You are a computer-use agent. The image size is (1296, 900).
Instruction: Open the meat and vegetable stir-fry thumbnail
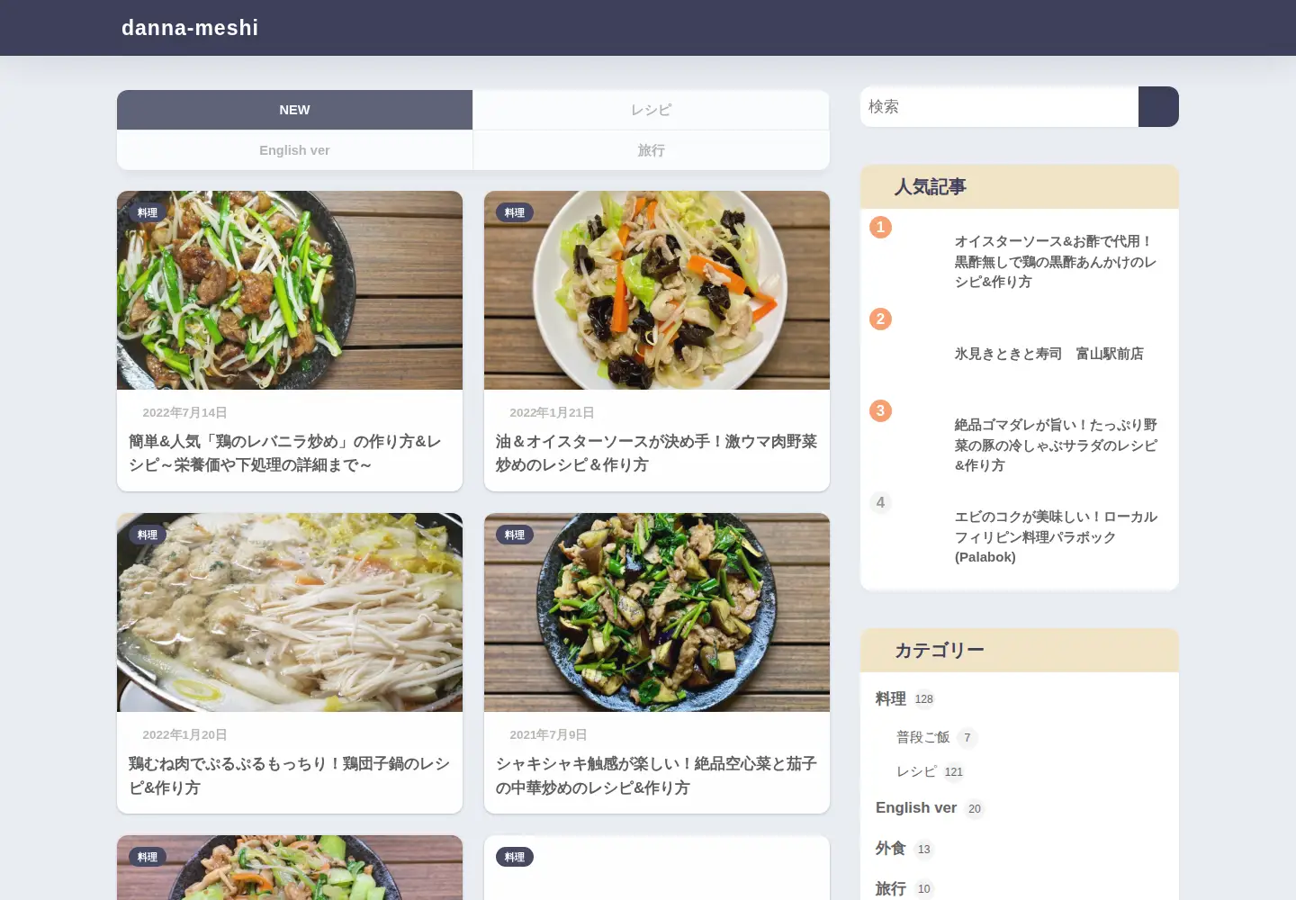click(657, 290)
